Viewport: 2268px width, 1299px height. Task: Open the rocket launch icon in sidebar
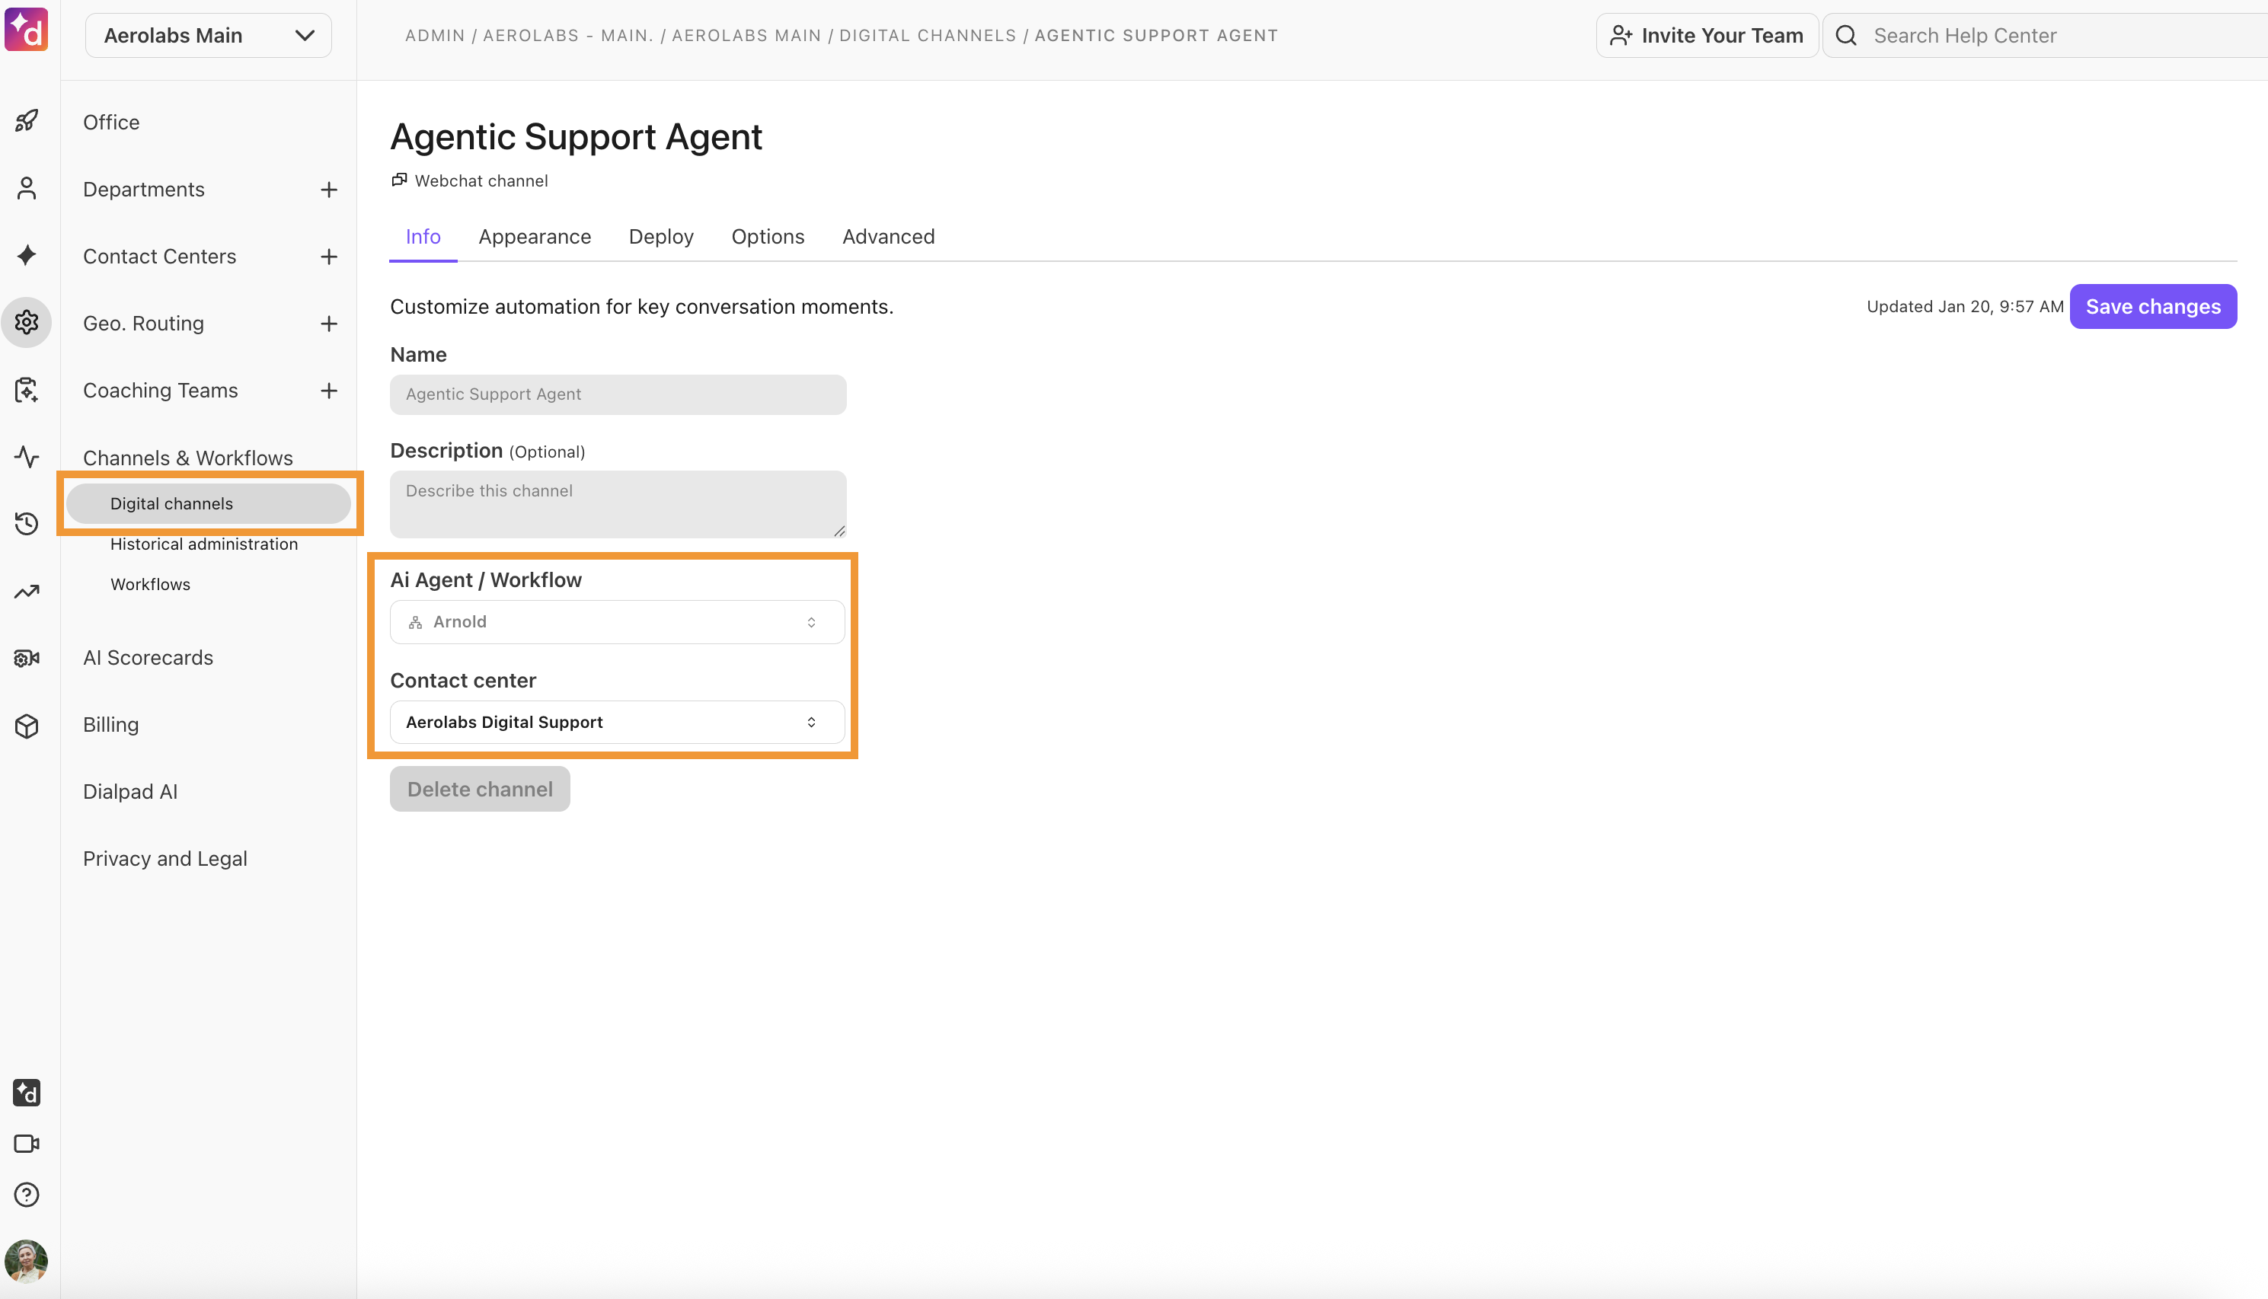(x=27, y=120)
